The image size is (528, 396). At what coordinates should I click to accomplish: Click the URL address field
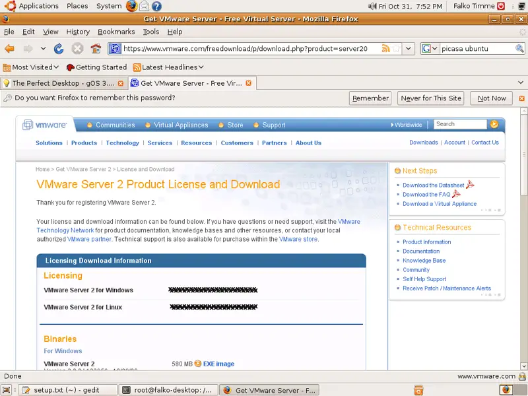(x=251, y=49)
